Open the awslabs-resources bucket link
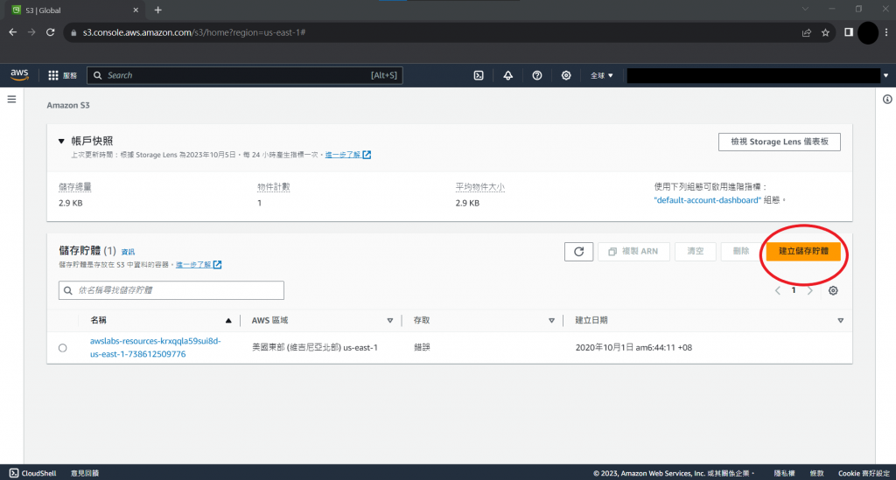 click(155, 347)
